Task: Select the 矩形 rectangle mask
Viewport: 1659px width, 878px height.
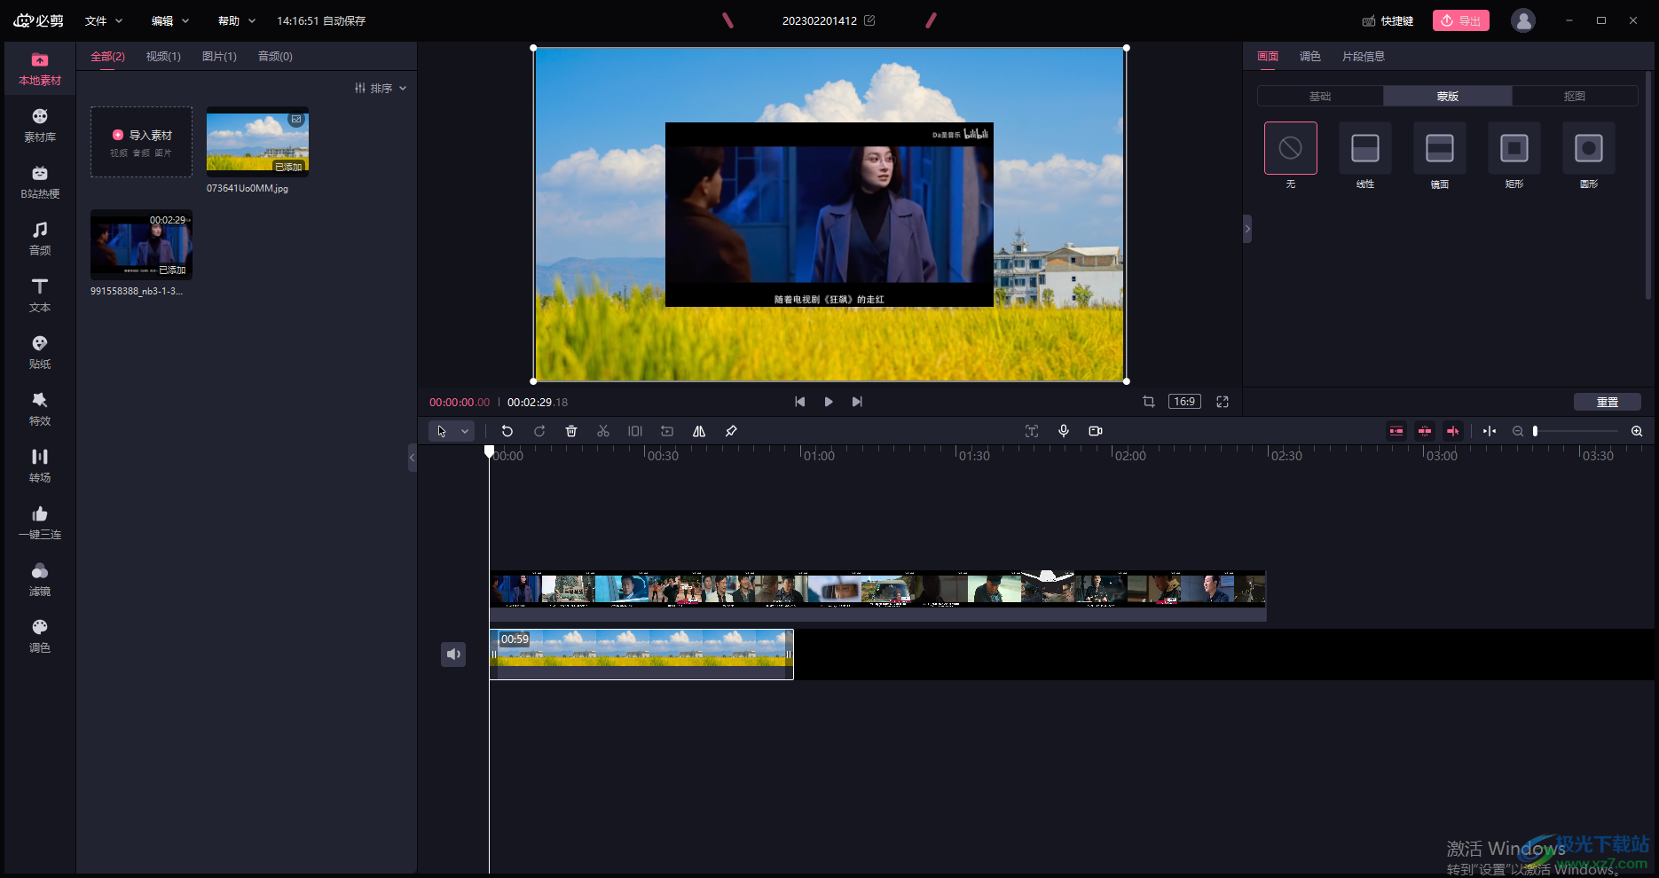Action: 1514,148
